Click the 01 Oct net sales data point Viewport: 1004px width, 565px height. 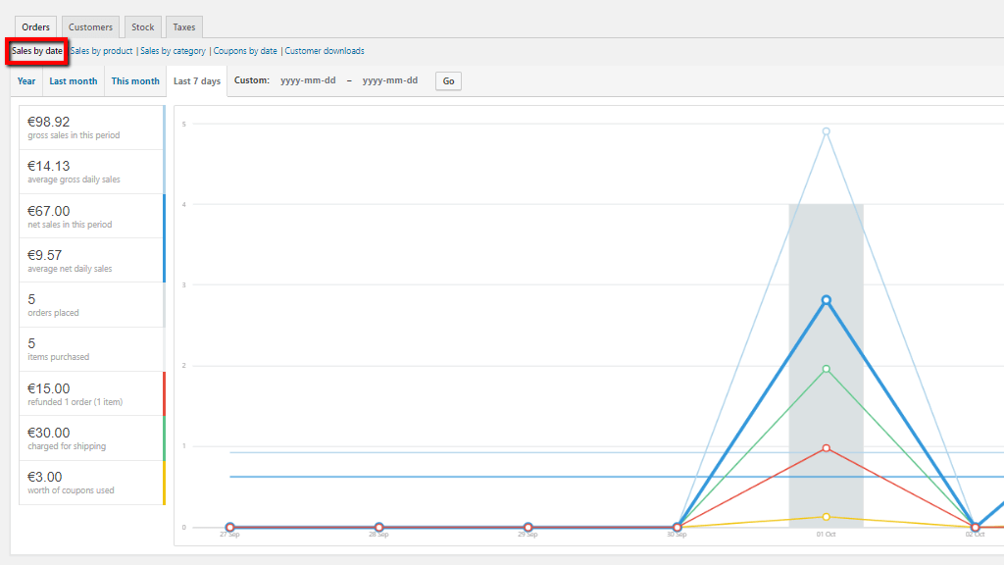(827, 300)
